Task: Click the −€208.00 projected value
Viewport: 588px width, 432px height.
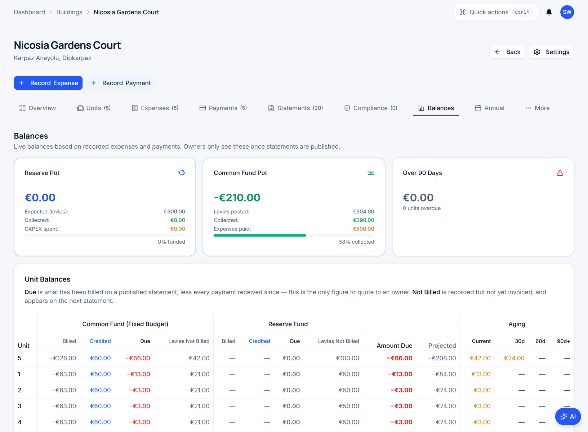Action: 442,358
